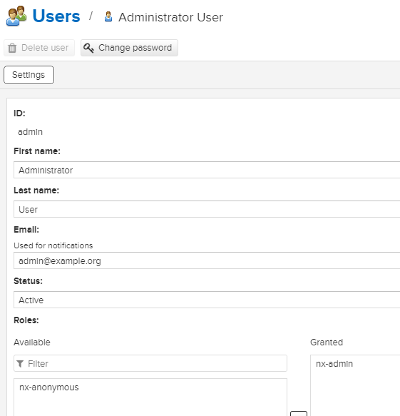Click the funnel filter icon
Viewport: 400px width, 416px height.
pos(20,364)
